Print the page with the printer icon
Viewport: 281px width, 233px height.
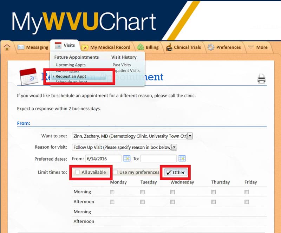[261, 79]
